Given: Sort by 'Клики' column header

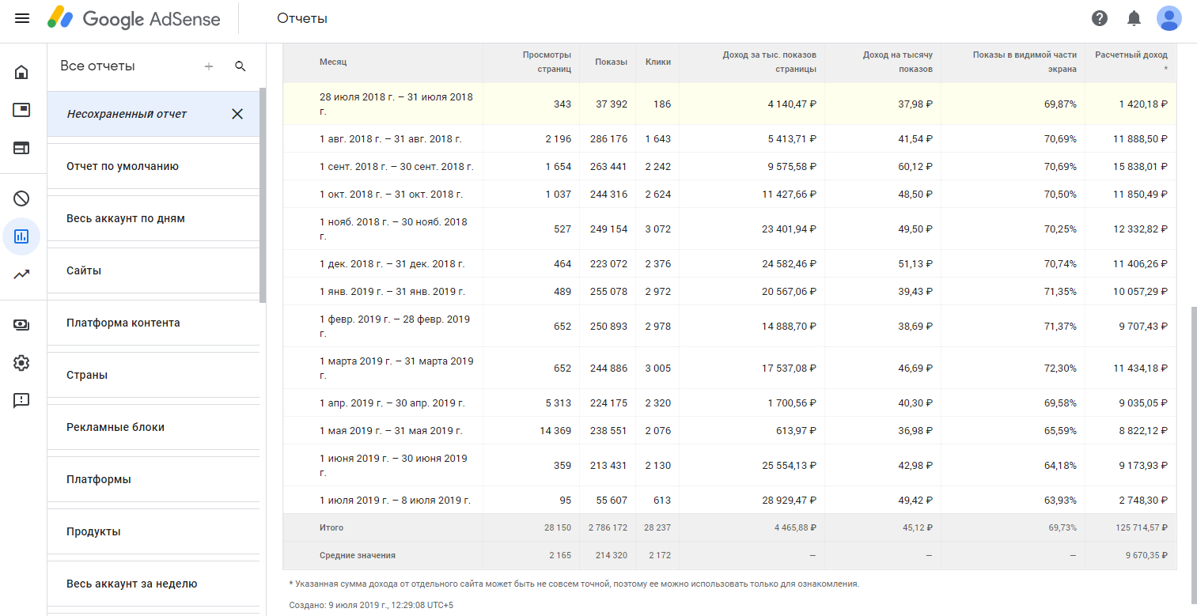Looking at the screenshot, I should (x=657, y=62).
